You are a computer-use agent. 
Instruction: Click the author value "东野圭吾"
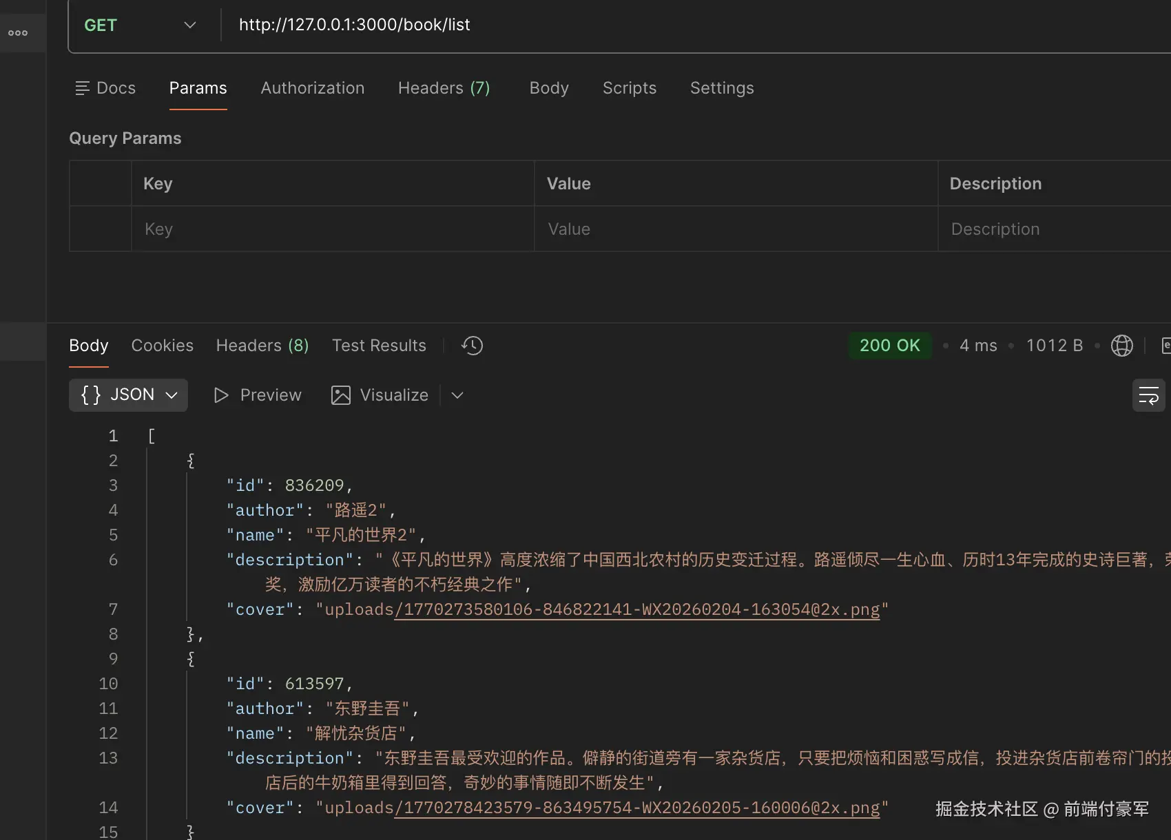pos(367,709)
